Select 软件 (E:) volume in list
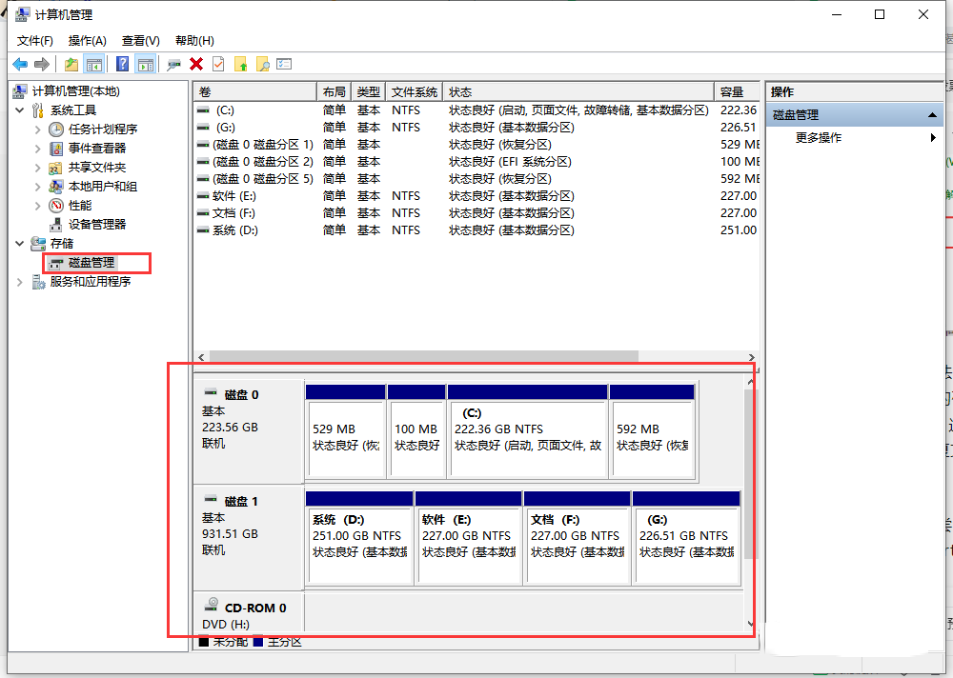The height and width of the screenshot is (678, 953). tap(234, 195)
